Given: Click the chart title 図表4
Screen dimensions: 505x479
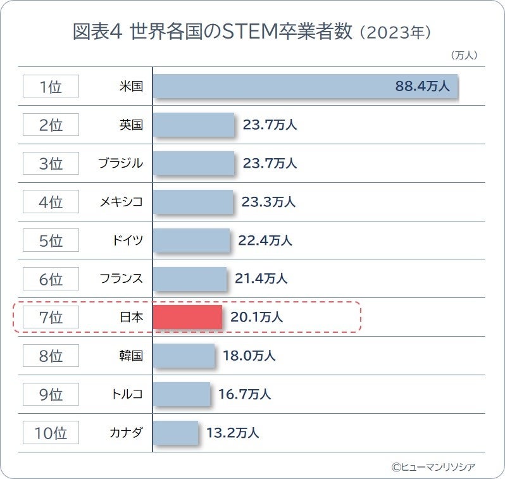Looking at the screenshot, I should pyautogui.click(x=97, y=32).
